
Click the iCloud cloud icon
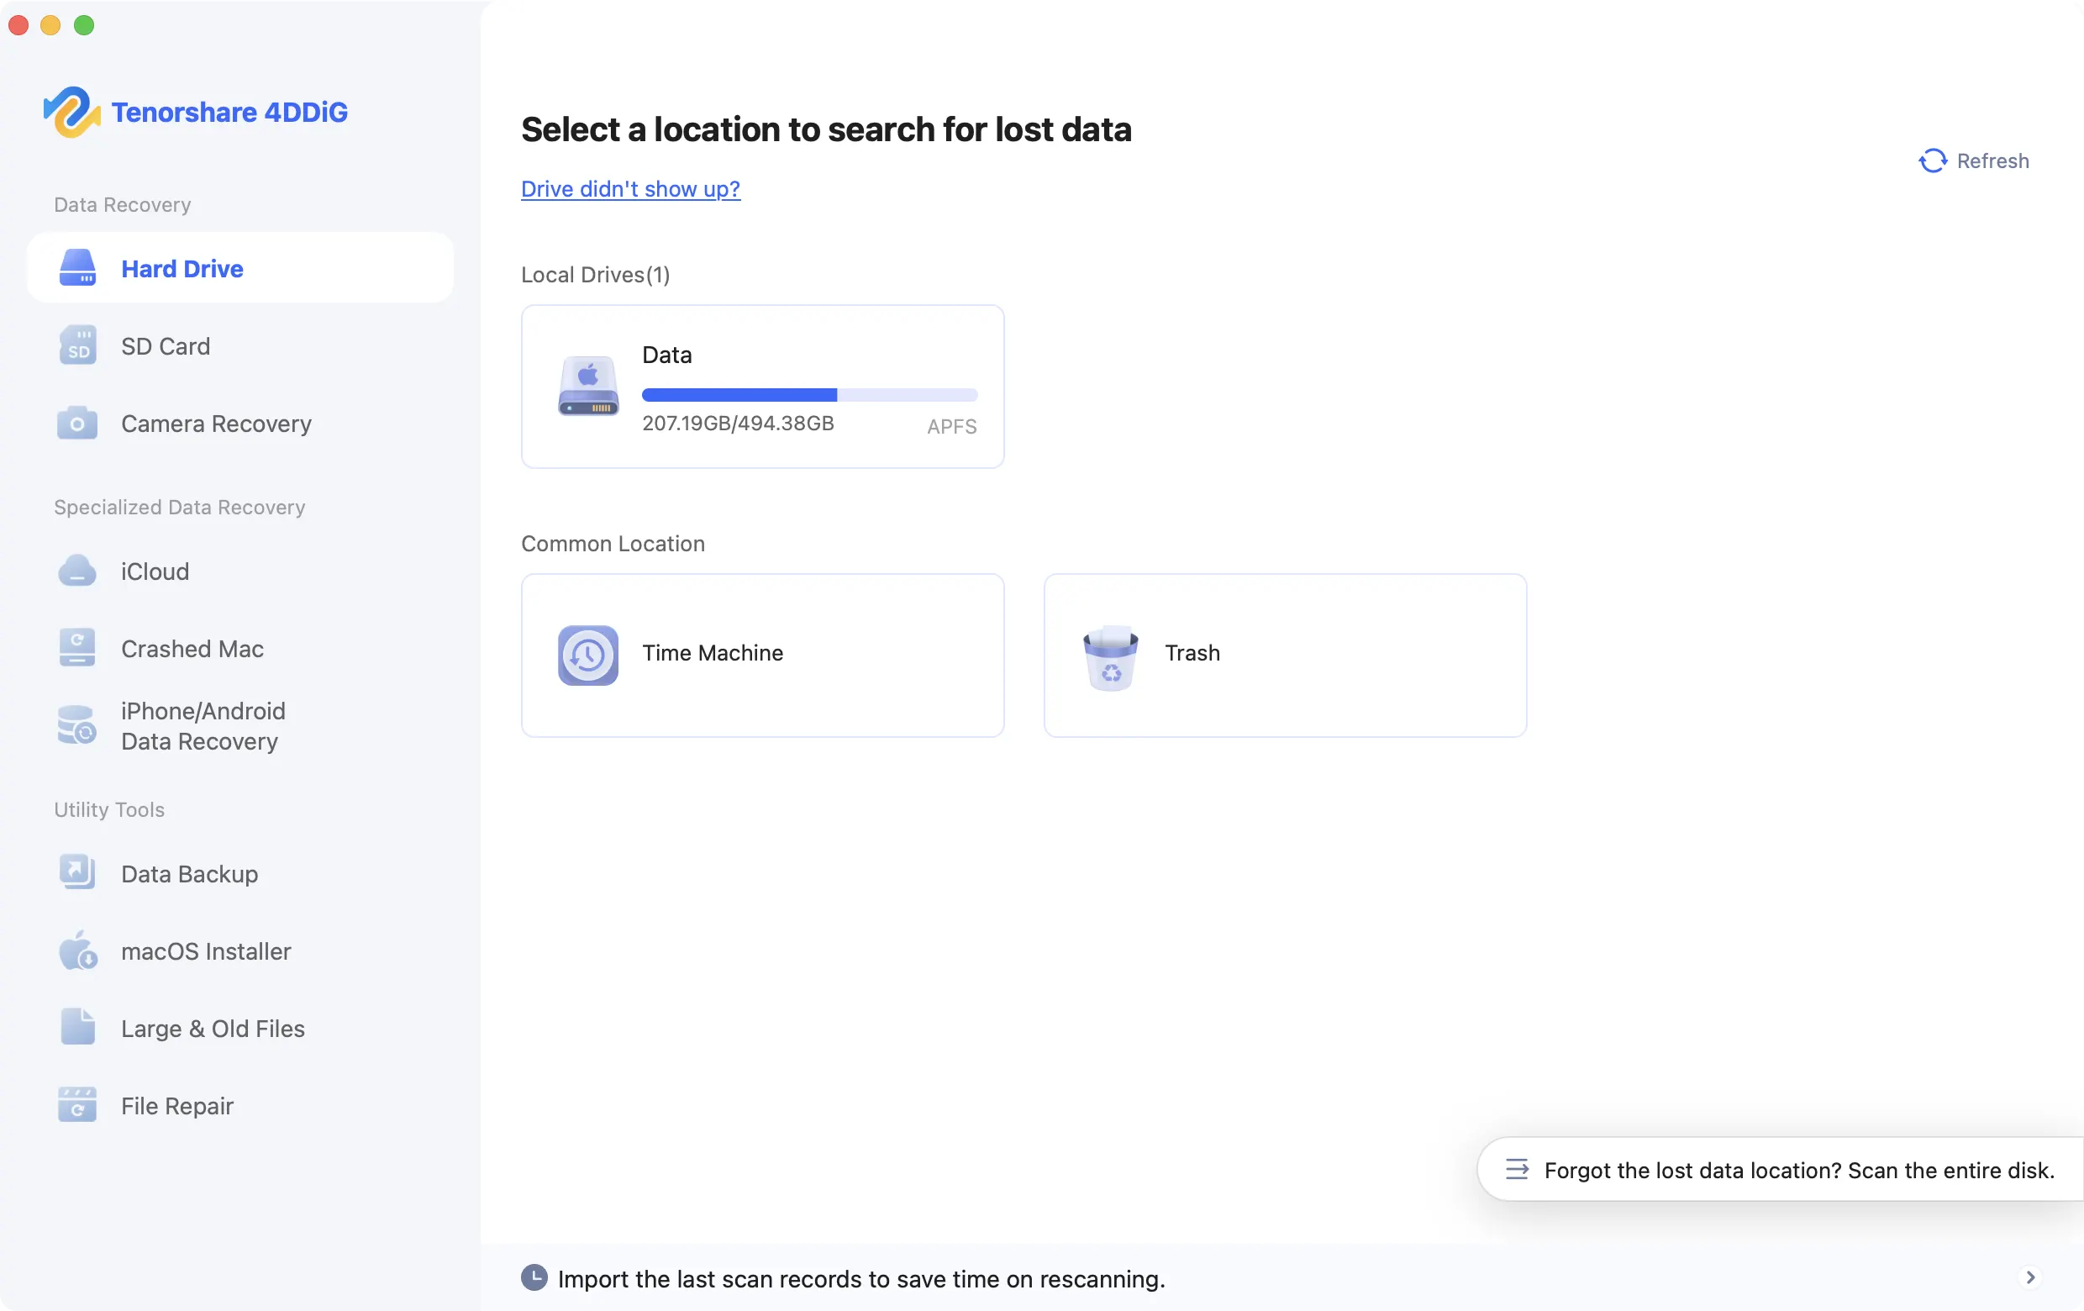(x=77, y=571)
